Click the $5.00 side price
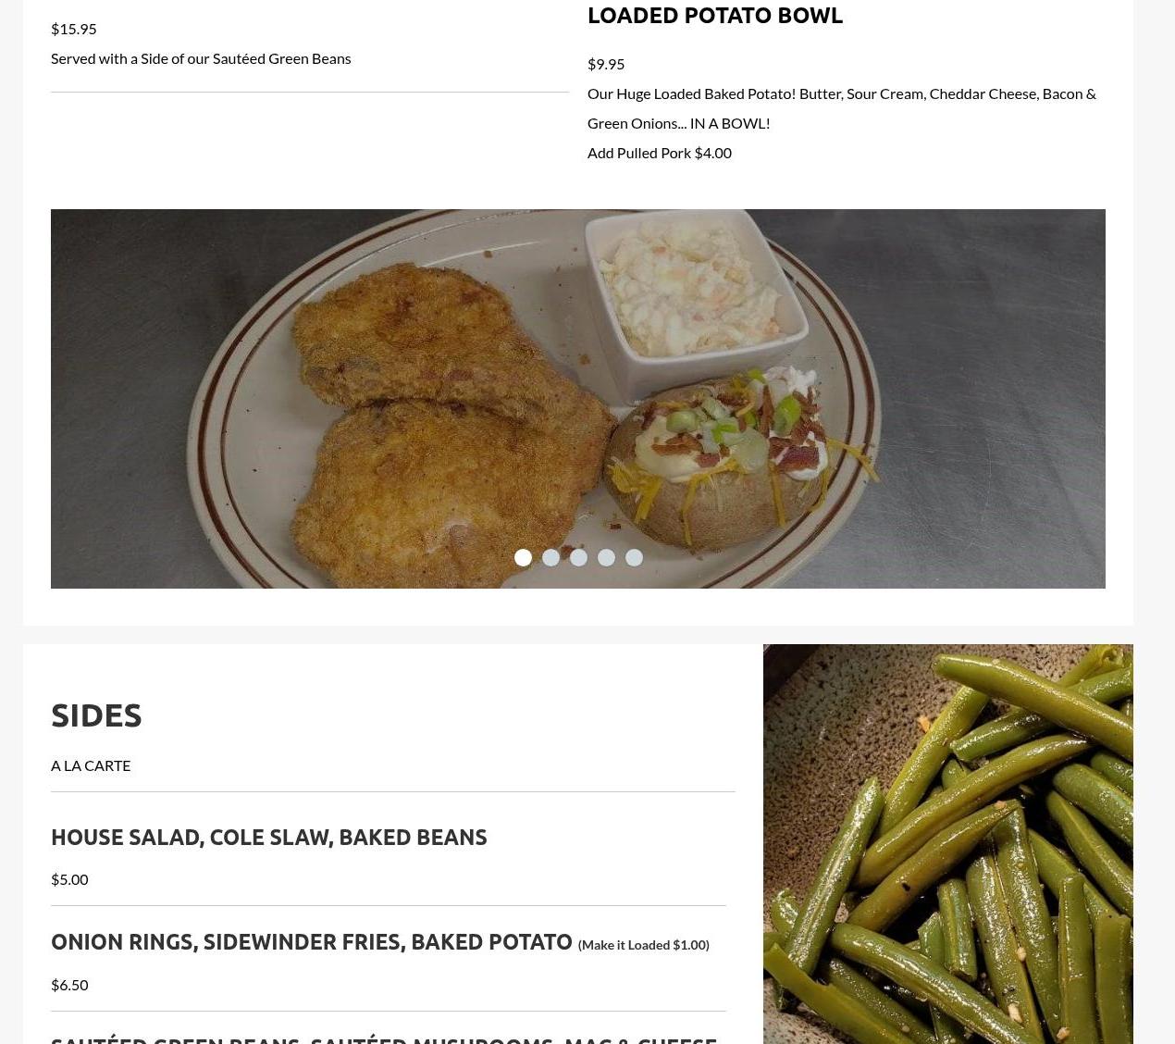This screenshot has width=1175, height=1044. (x=69, y=879)
